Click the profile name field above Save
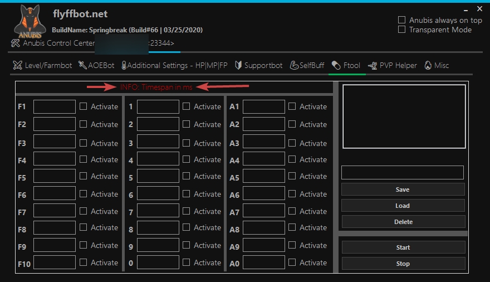 point(402,173)
